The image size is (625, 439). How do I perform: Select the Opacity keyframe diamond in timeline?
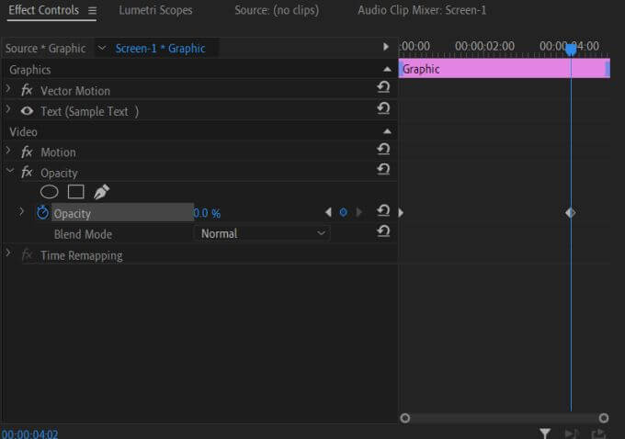click(x=570, y=212)
